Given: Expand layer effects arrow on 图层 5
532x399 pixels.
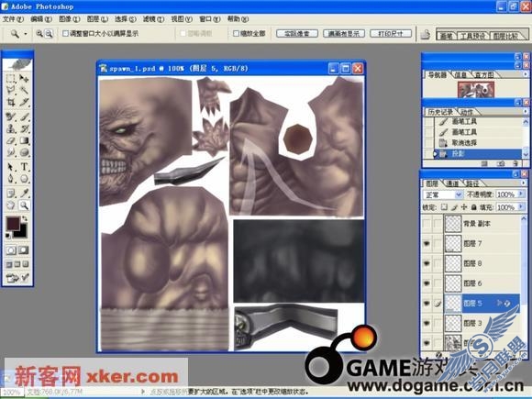Looking at the screenshot, I should tap(499, 303).
